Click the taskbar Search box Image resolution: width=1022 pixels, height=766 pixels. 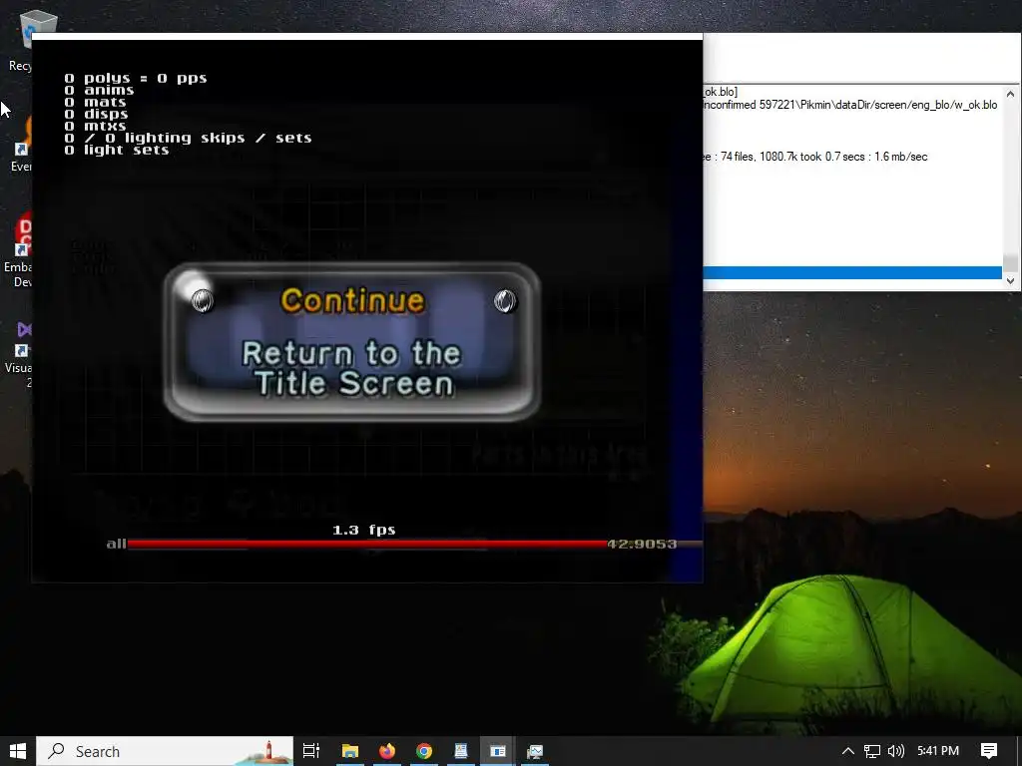click(x=165, y=751)
